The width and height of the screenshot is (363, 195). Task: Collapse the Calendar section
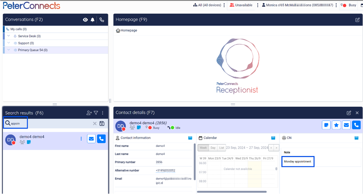click(x=273, y=138)
